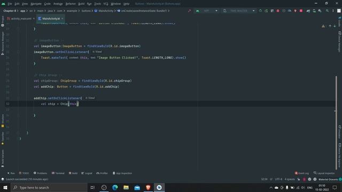Open the Navigate menu
Screen dimensions: 342x192
tap(36, 4)
